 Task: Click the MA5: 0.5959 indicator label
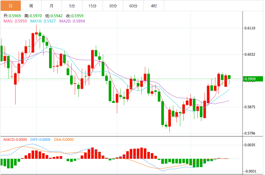15,21
